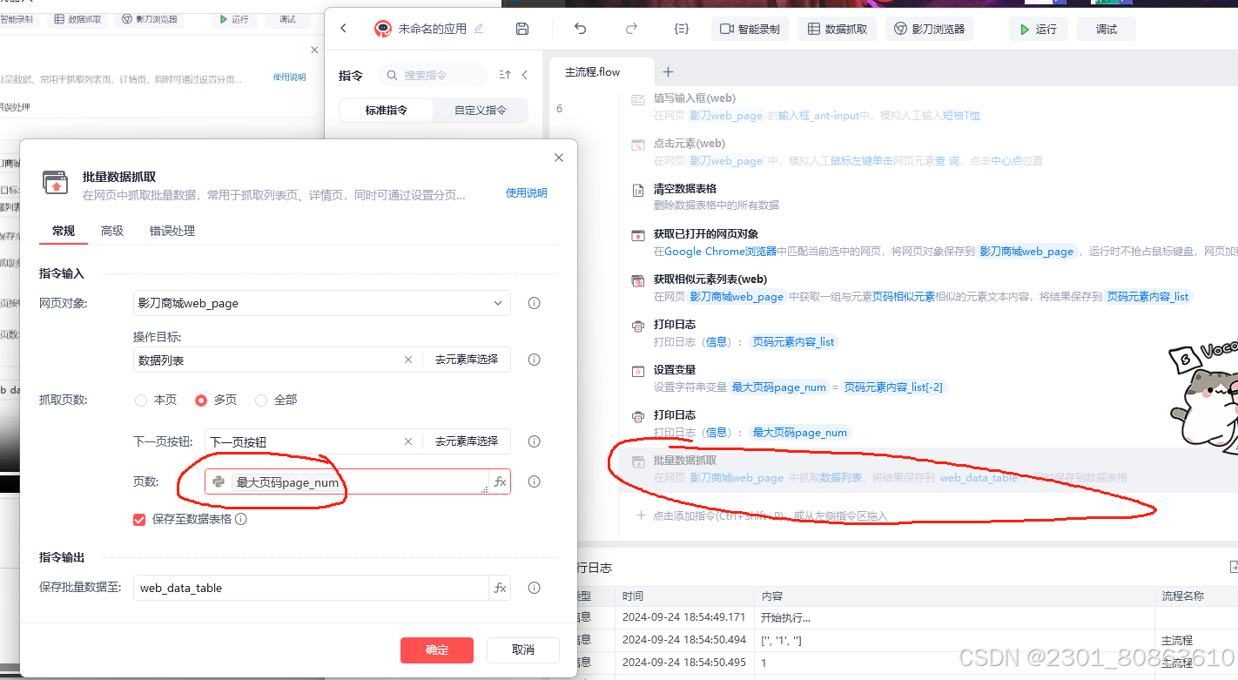Launch 影刀浏览器 from main toolbar

click(x=930, y=29)
